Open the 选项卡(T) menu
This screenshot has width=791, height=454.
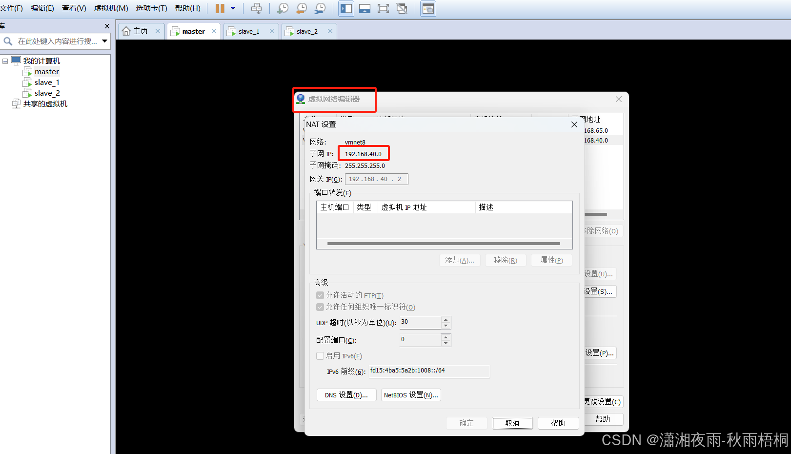pos(151,8)
